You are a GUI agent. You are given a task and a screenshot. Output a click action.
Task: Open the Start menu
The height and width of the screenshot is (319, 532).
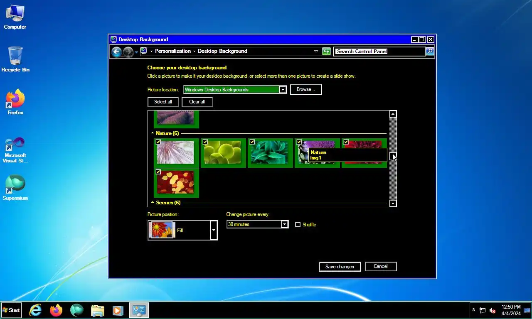pyautogui.click(x=11, y=310)
